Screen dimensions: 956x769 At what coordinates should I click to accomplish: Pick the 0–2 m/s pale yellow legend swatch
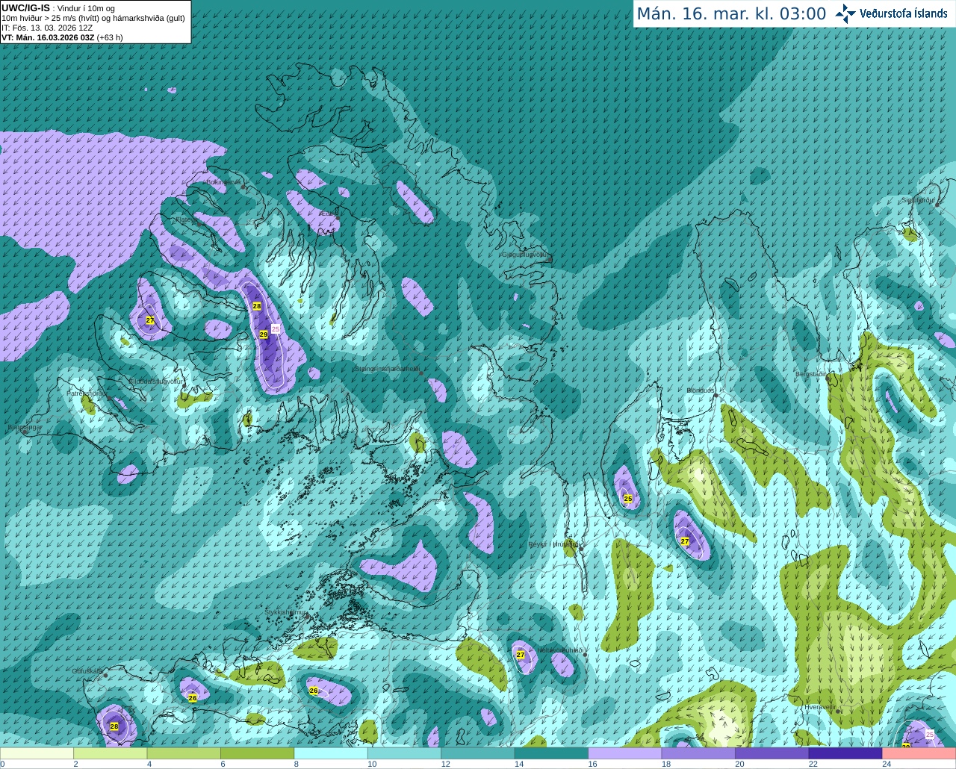click(x=37, y=753)
